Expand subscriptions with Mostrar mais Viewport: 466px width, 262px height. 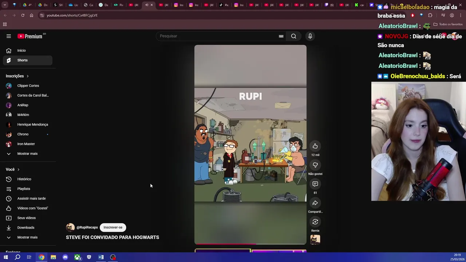tap(28, 154)
